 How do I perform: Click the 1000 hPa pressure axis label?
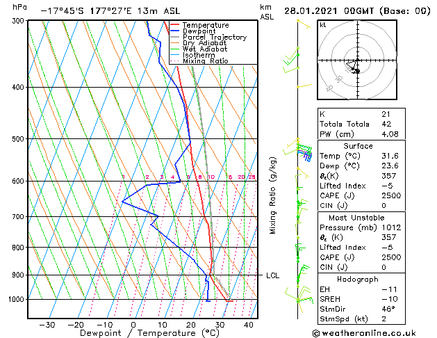click(x=18, y=299)
